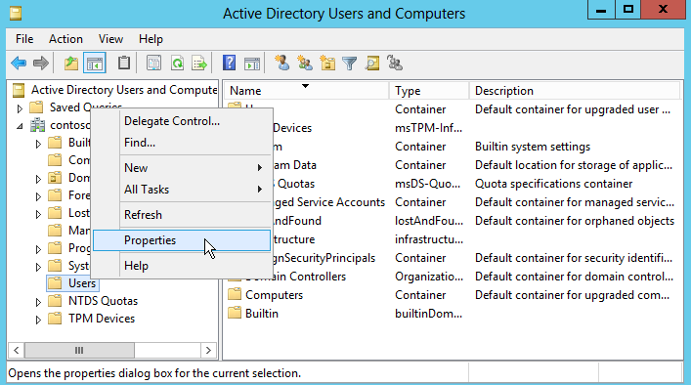This screenshot has height=385, width=691.
Task: Select Properties in context menu
Action: pyautogui.click(x=182, y=240)
